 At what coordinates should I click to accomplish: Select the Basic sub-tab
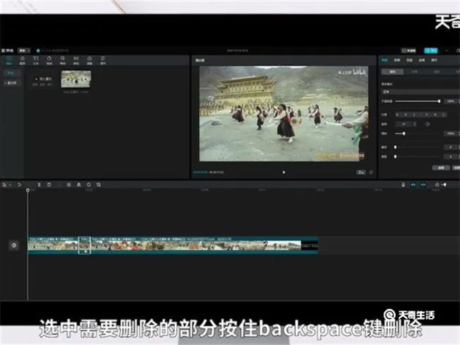[392, 71]
